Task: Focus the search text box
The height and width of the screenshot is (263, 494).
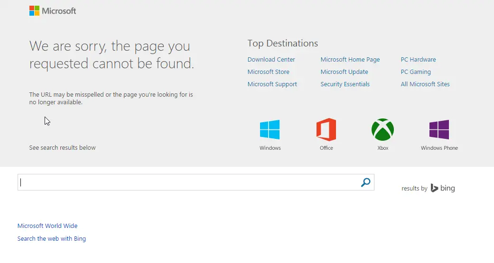Action: pyautogui.click(x=190, y=182)
